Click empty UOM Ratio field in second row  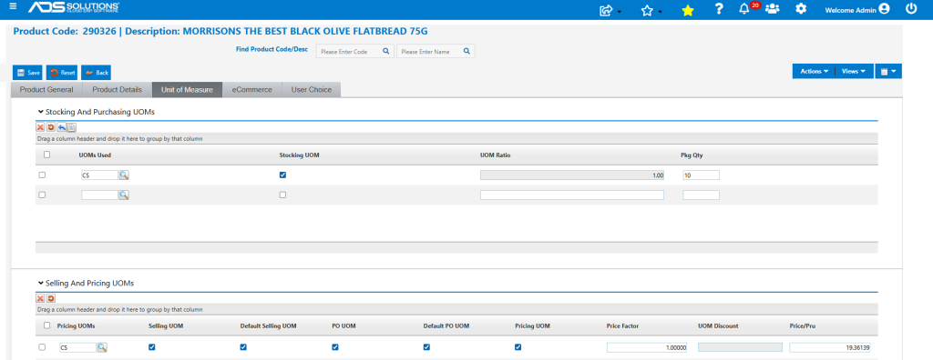pyautogui.click(x=572, y=195)
